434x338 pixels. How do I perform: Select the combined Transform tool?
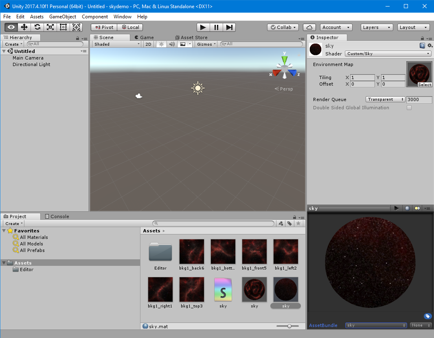pos(76,27)
